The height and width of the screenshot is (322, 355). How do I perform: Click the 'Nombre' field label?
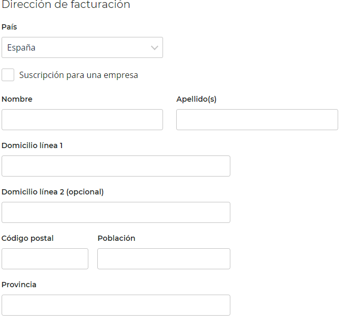(17, 99)
